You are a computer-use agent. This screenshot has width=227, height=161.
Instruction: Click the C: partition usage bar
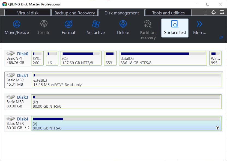tap(81, 54)
